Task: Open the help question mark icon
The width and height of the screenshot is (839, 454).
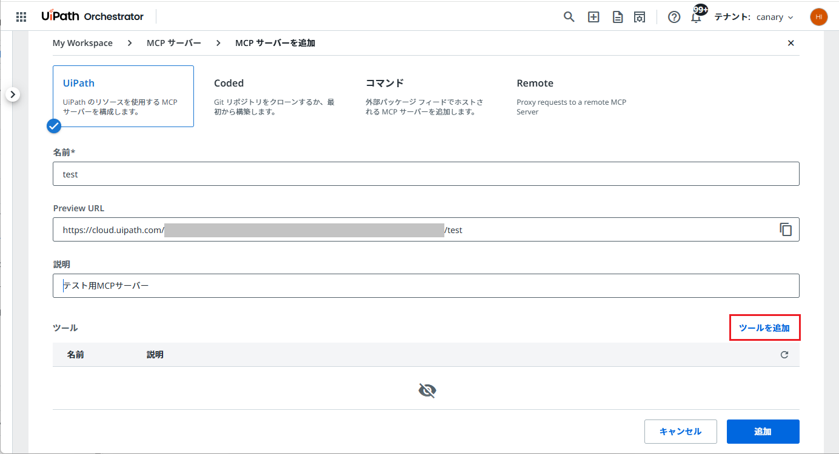Action: [674, 17]
